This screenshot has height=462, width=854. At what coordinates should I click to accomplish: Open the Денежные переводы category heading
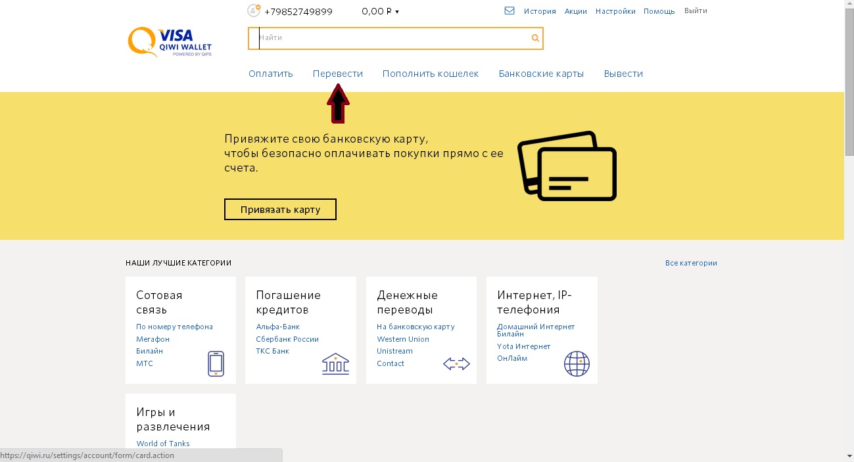407,302
